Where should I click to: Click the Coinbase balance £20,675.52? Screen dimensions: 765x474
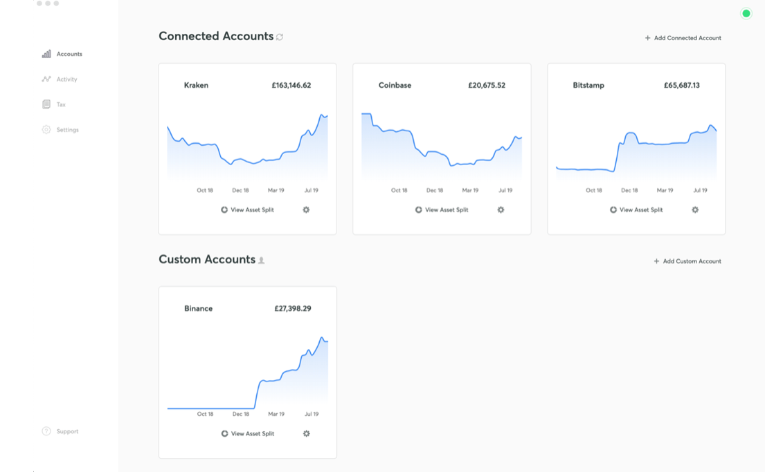pyautogui.click(x=487, y=85)
